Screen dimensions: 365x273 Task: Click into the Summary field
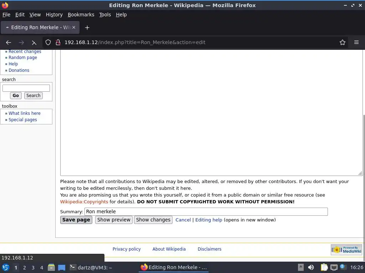(206, 212)
